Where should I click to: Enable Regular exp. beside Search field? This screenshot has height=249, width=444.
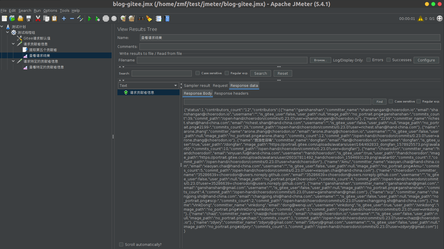coord(227,73)
